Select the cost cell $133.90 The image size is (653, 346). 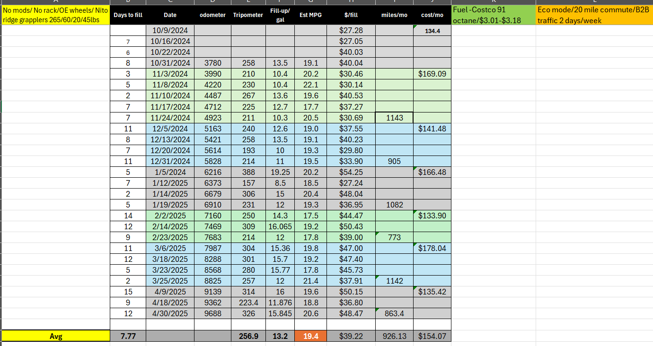pos(432,216)
